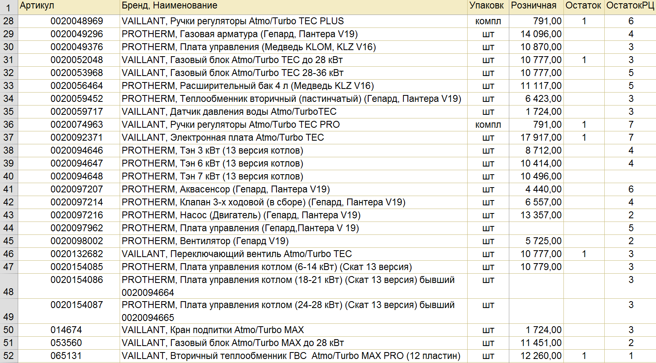656x363 pixels.
Task: Select article cell 0020052048
Action: [x=69, y=60]
